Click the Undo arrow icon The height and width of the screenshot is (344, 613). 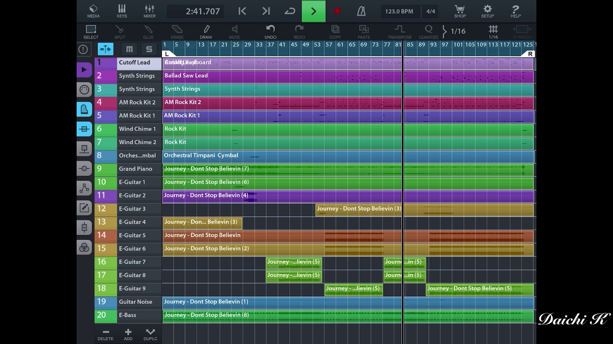coord(271,32)
